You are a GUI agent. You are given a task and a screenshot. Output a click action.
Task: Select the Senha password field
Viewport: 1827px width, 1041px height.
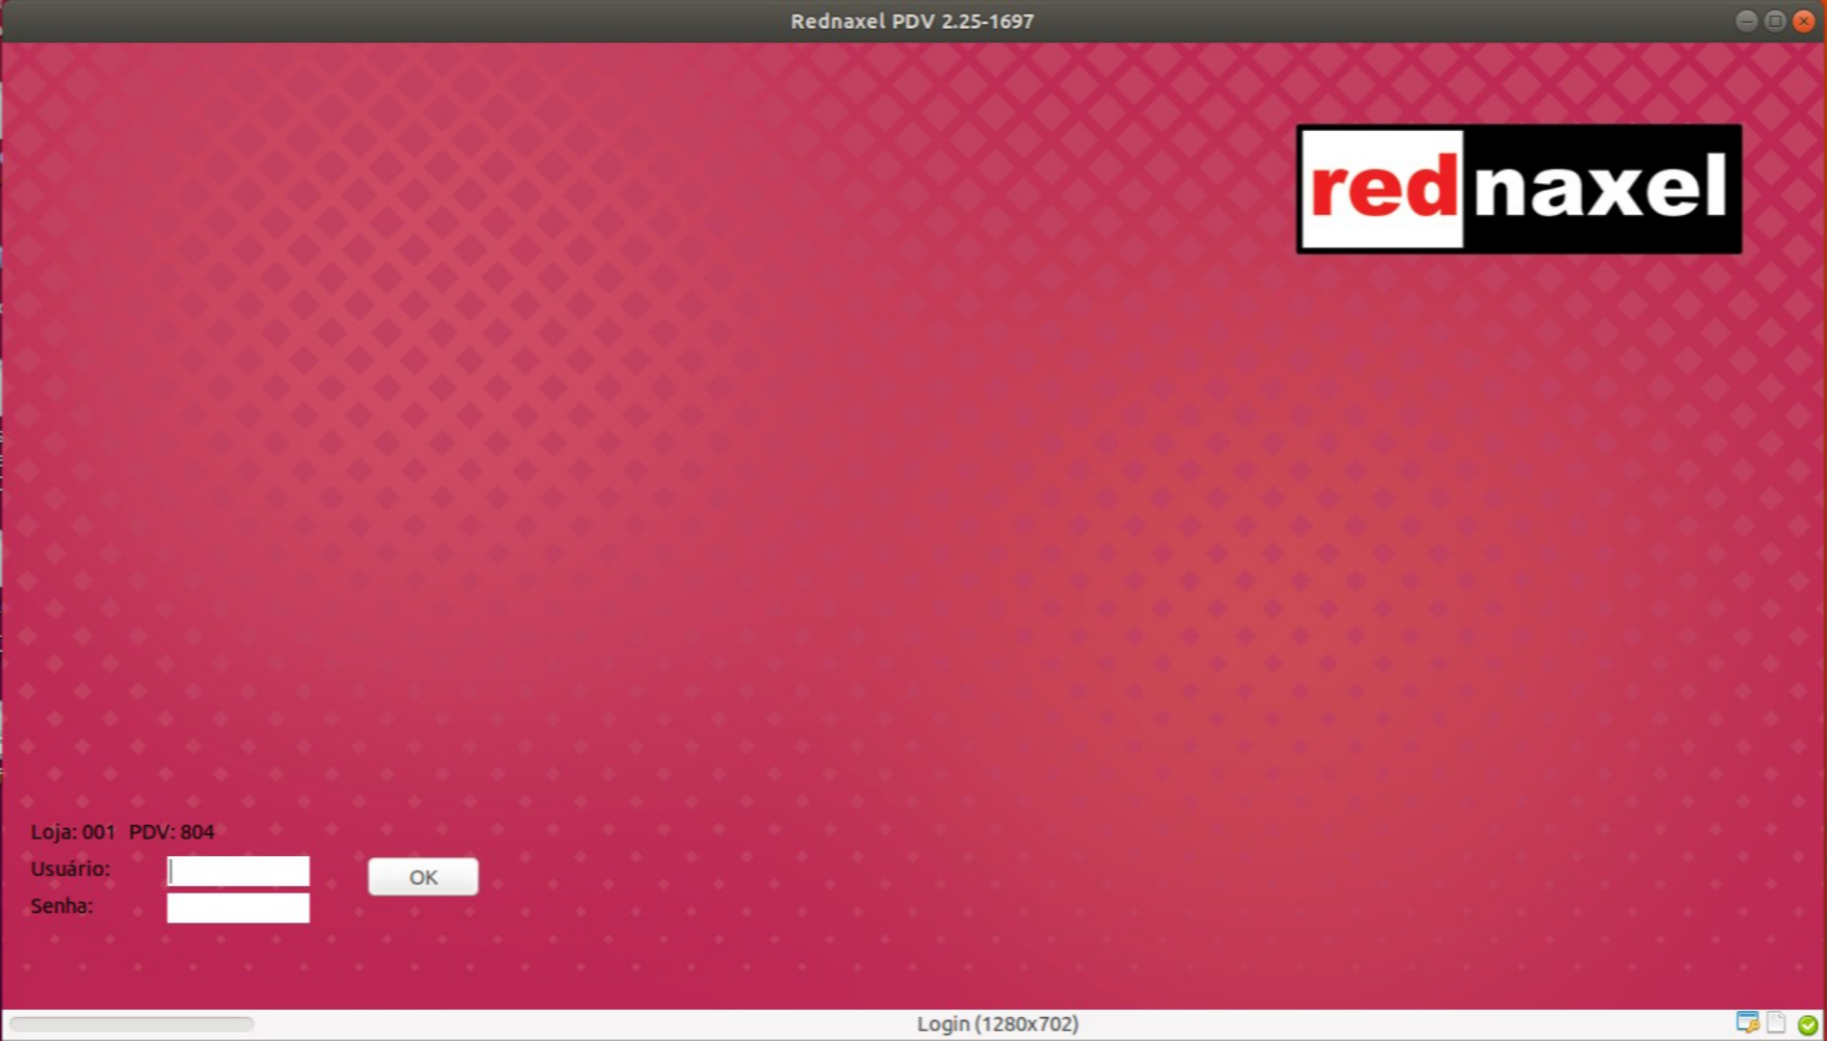pos(237,908)
